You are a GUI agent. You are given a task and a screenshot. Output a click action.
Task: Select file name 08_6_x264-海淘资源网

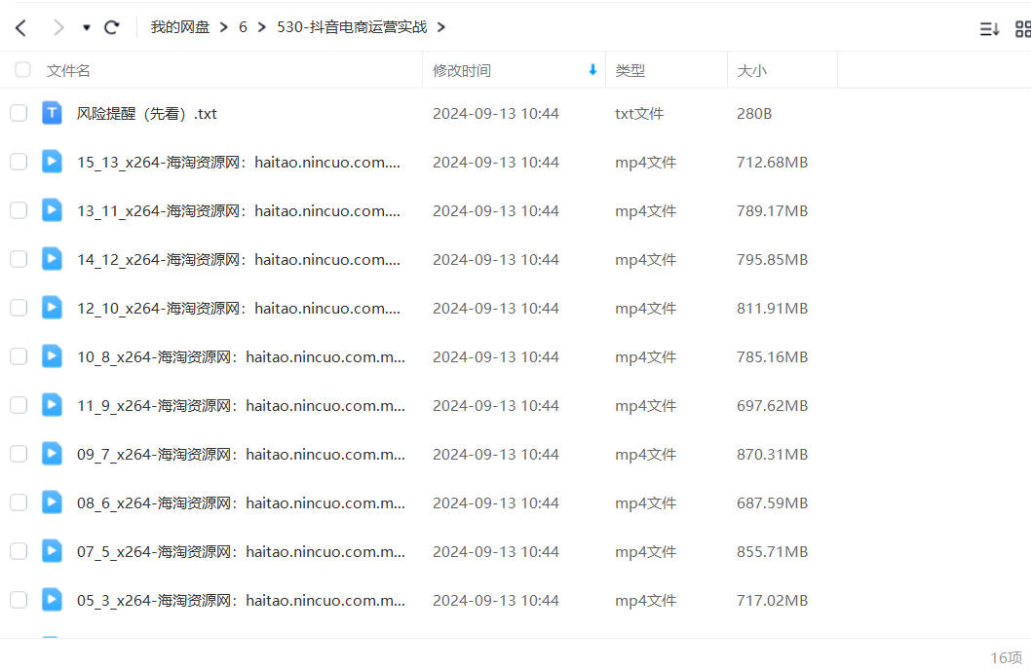click(241, 502)
